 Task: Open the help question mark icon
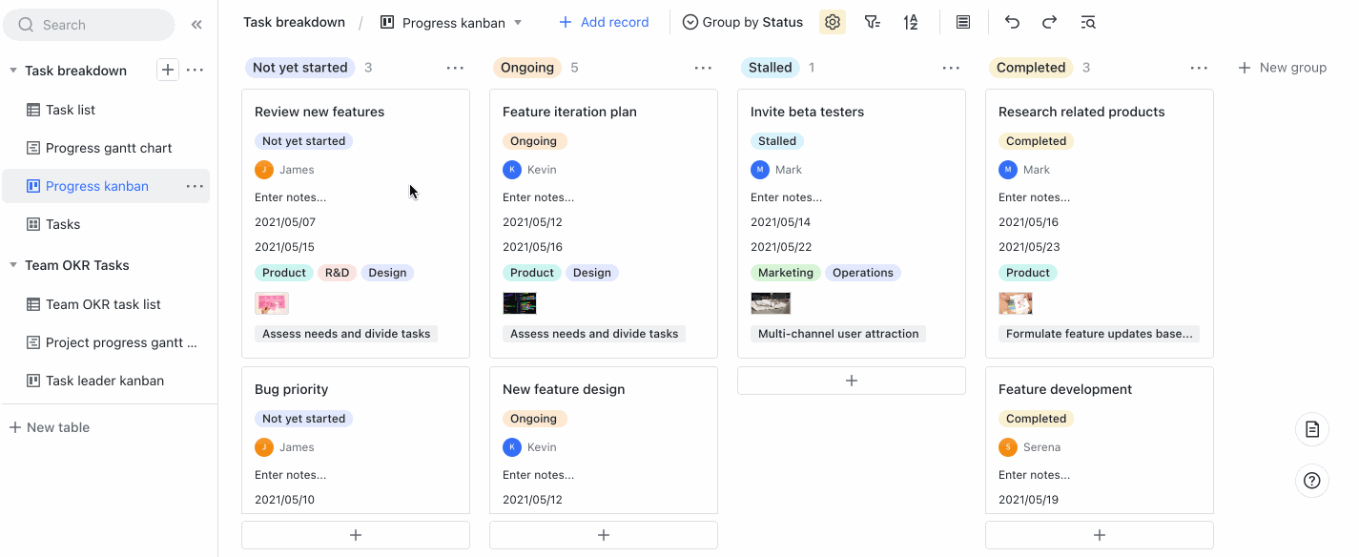pyautogui.click(x=1312, y=481)
